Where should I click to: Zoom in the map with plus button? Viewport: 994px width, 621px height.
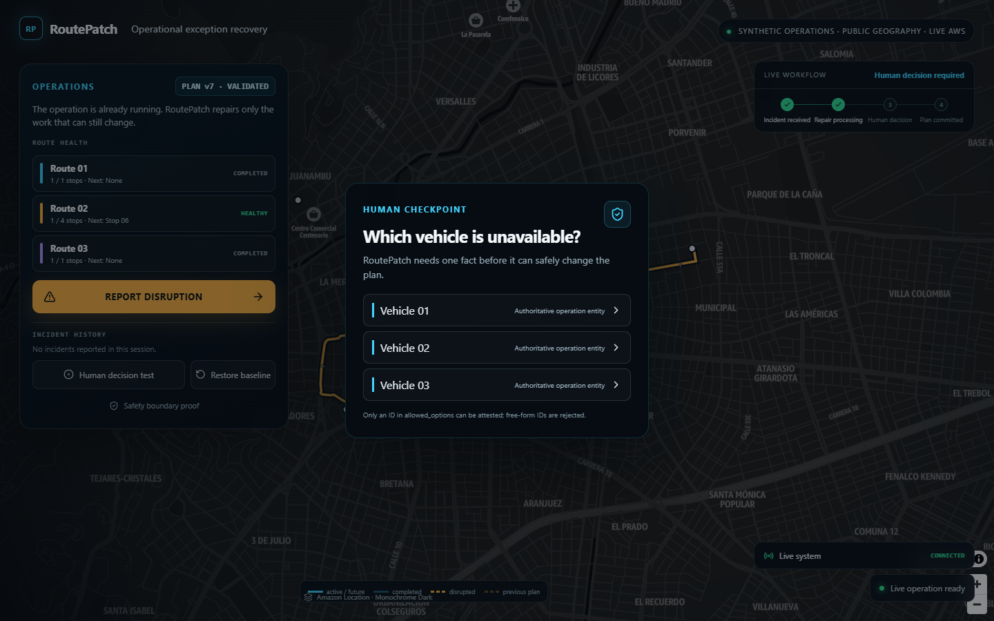(977, 584)
